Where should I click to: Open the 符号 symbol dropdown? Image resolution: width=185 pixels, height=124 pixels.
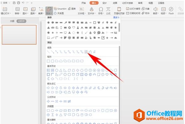click(101, 11)
